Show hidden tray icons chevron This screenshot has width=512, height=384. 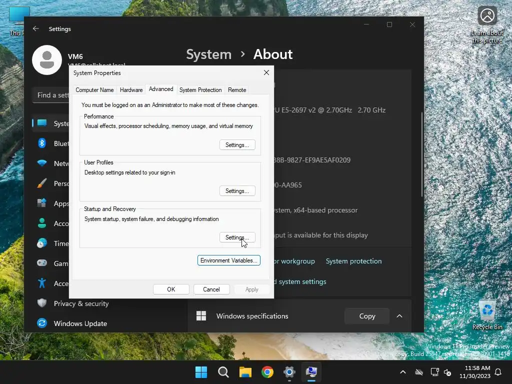tap(403, 372)
